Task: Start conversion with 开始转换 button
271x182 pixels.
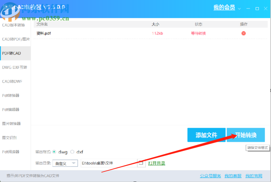Action: click(x=246, y=135)
